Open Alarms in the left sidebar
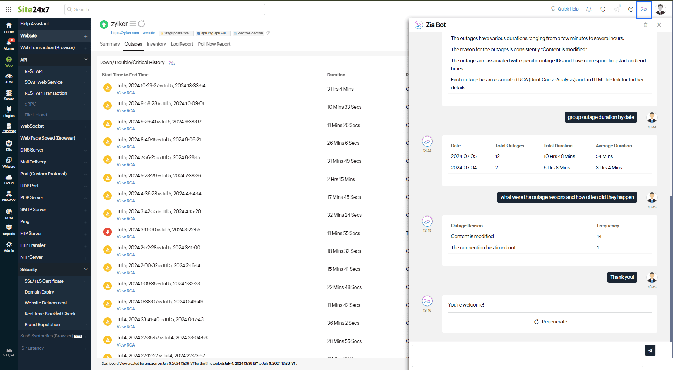Image resolution: width=673 pixels, height=370 pixels. pyautogui.click(x=9, y=45)
